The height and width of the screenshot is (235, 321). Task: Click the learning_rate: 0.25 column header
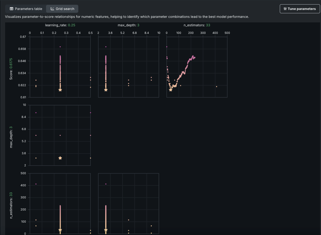pos(60,25)
